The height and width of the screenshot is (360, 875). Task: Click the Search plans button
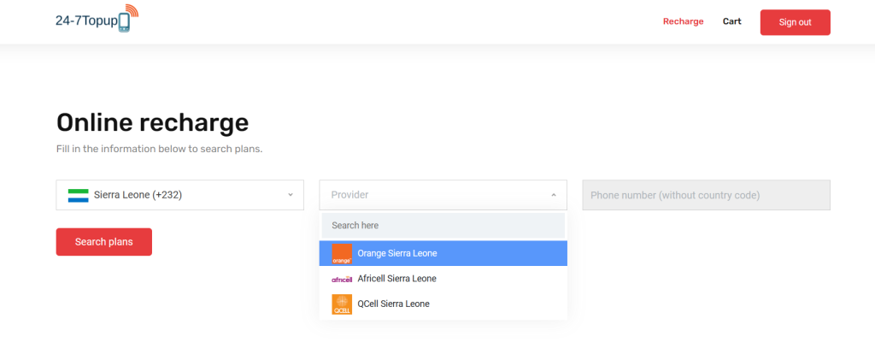pyautogui.click(x=103, y=242)
